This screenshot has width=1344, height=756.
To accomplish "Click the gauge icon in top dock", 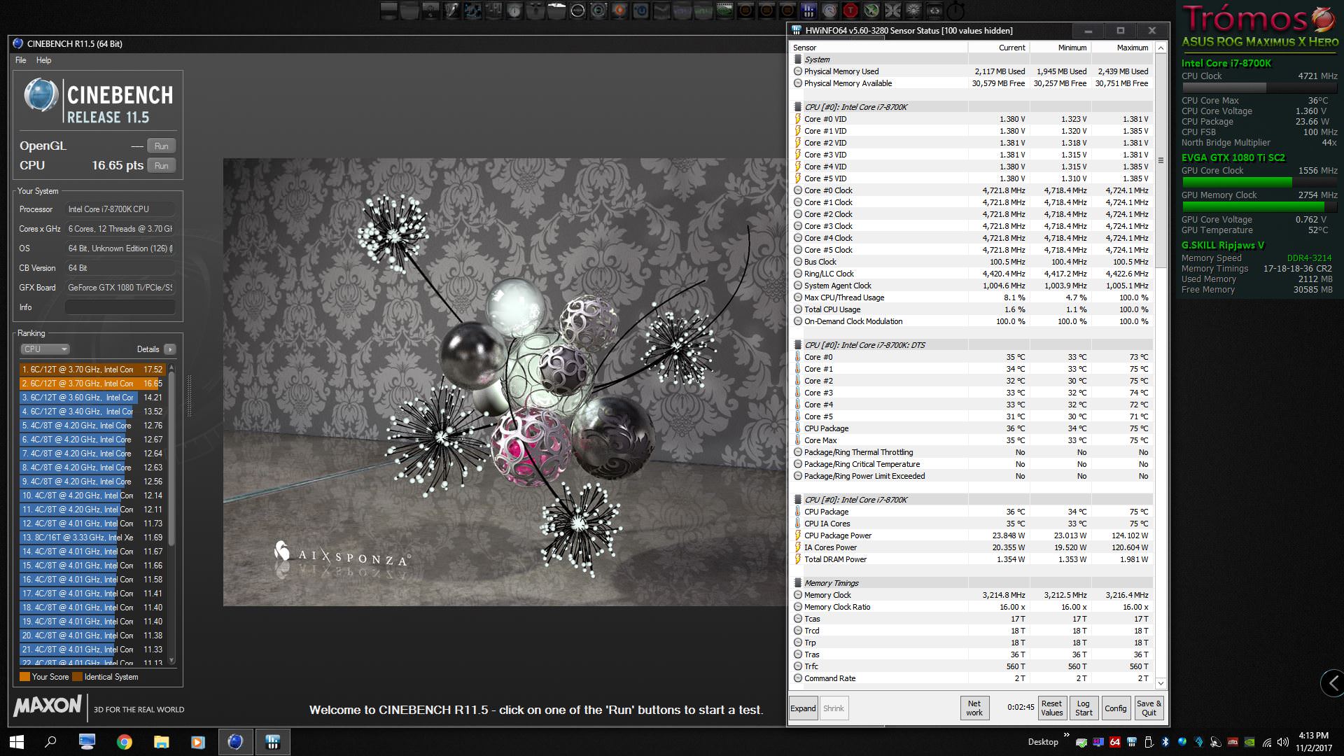I will coord(829,10).
